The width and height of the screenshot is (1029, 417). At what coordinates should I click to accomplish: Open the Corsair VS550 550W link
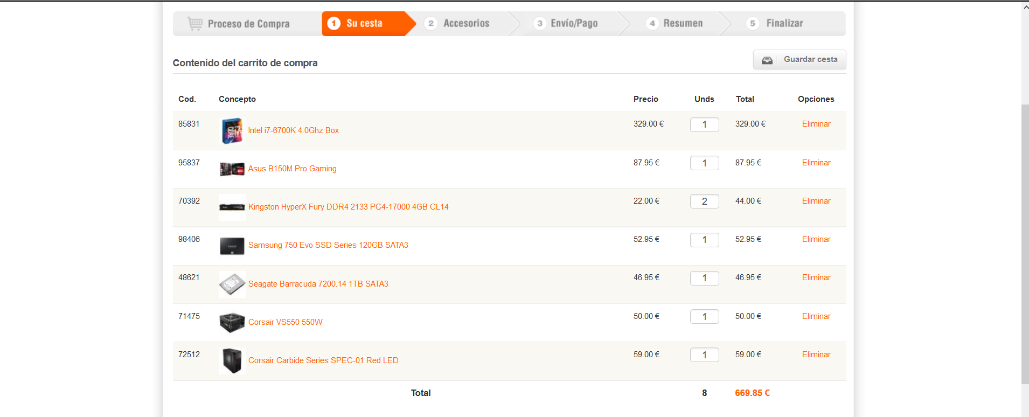pyautogui.click(x=286, y=322)
